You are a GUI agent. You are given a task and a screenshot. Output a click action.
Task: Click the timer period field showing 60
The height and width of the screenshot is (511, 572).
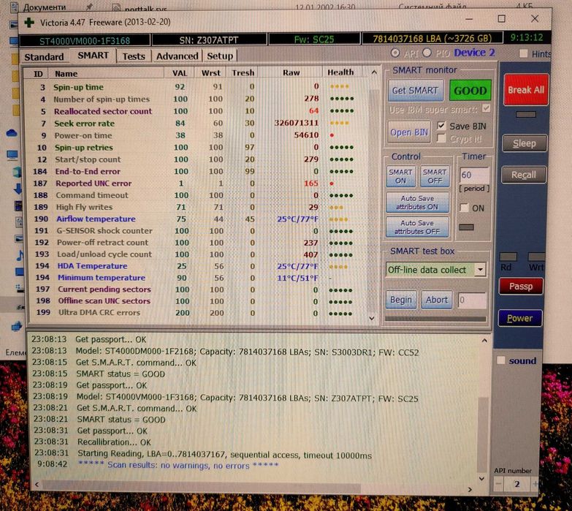coord(474,175)
